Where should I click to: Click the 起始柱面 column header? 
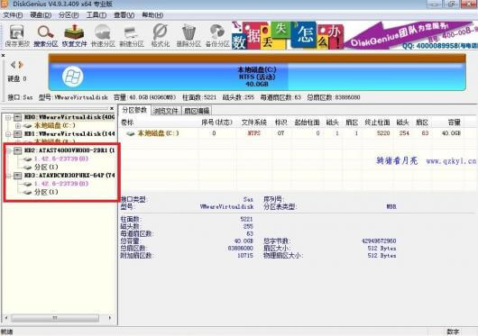[x=307, y=123]
